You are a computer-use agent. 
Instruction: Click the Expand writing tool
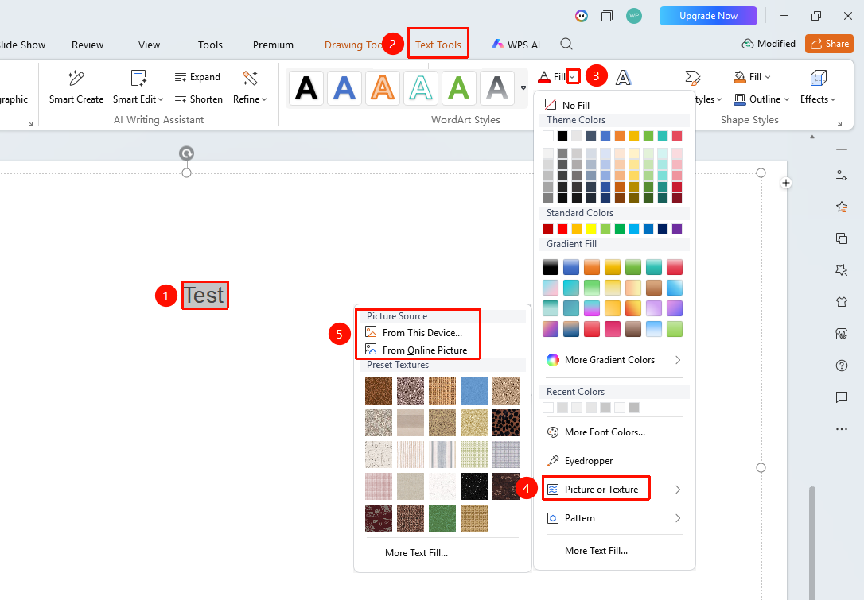[197, 77]
